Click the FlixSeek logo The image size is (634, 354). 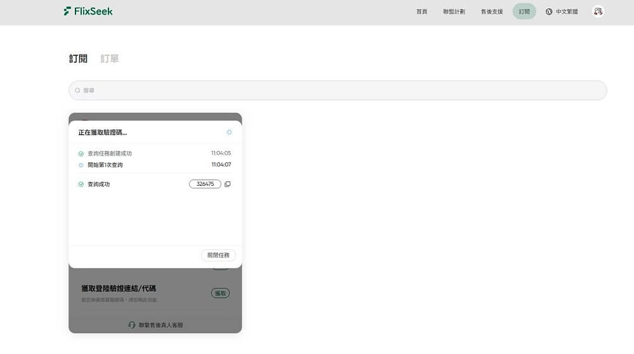pyautogui.click(x=88, y=11)
